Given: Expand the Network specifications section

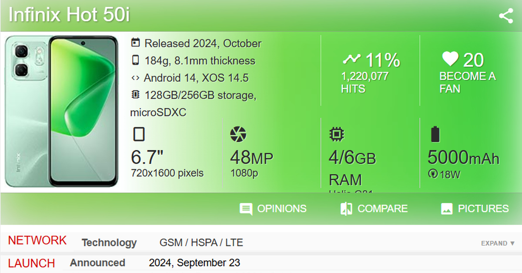Looking at the screenshot, I should click(x=498, y=243).
